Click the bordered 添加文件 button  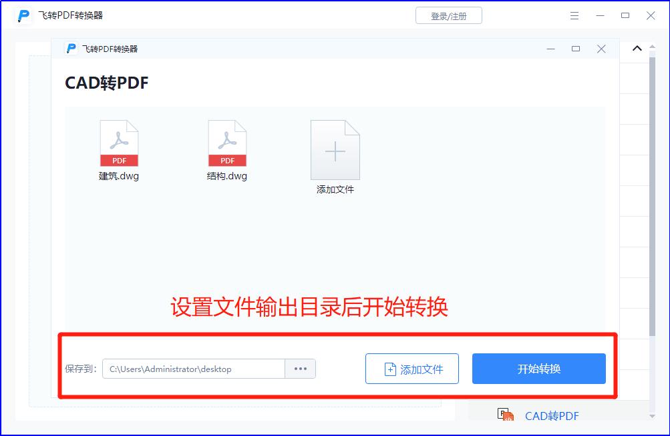coord(411,368)
